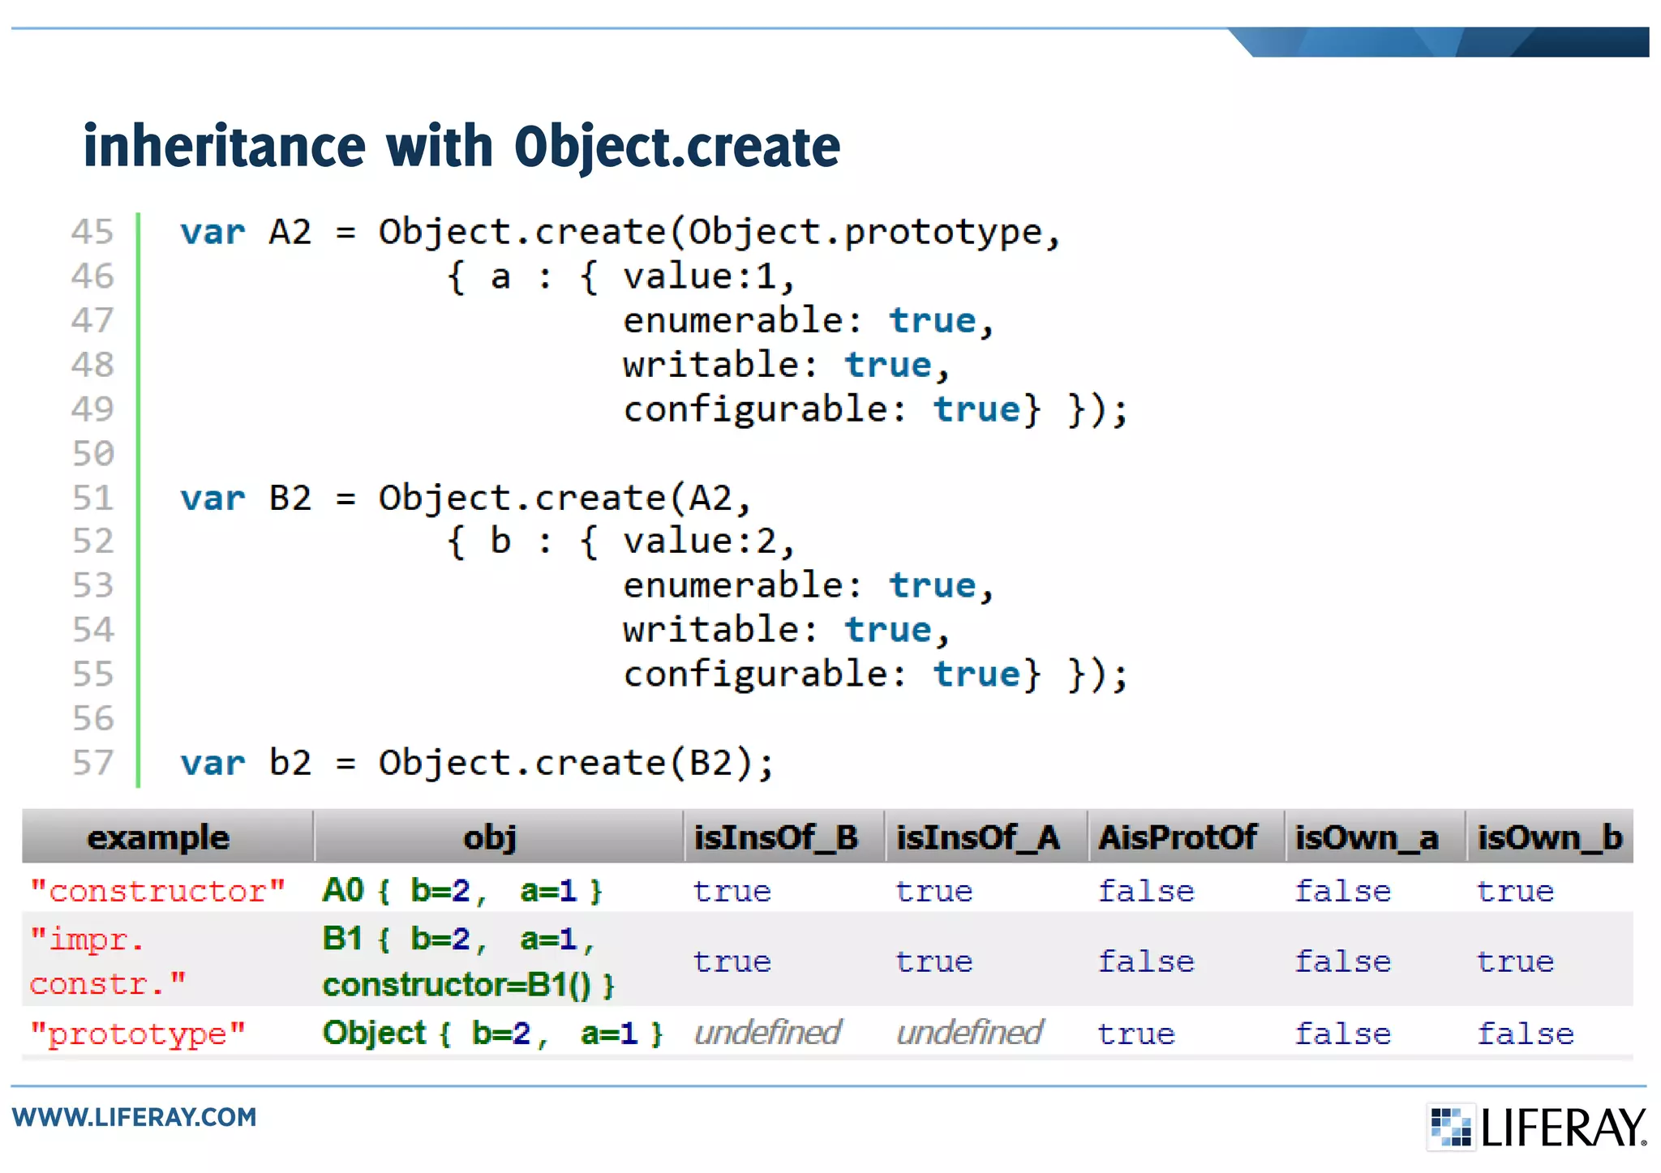The width and height of the screenshot is (1661, 1173).
Task: Open the WWW.LIFERAY.COM link
Action: point(134,1117)
